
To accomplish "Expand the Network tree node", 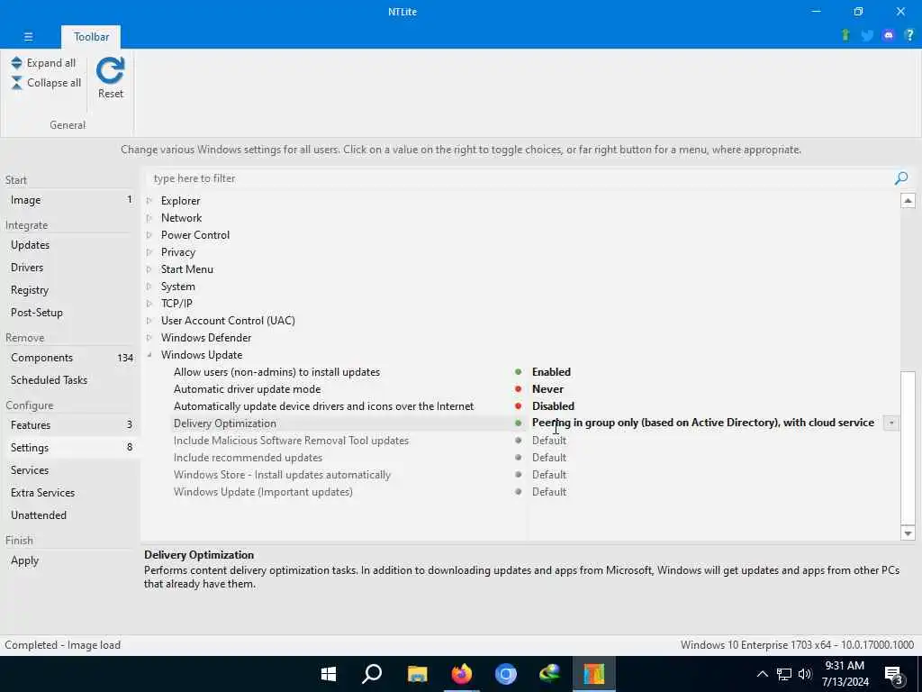I will pos(149,218).
